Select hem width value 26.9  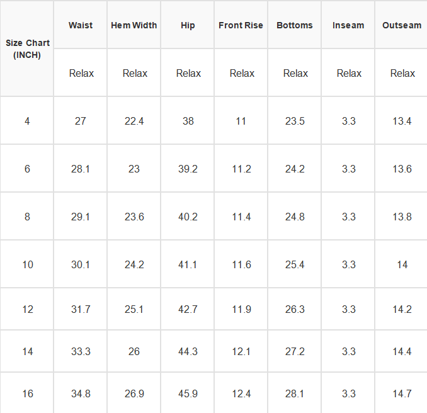134,393
